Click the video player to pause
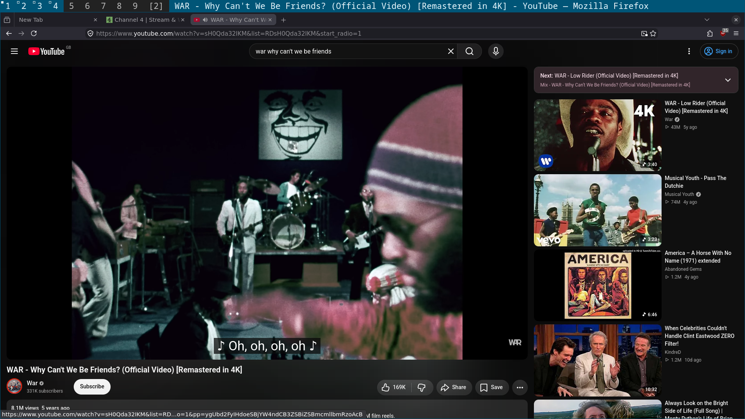The image size is (745, 419). pos(267,213)
